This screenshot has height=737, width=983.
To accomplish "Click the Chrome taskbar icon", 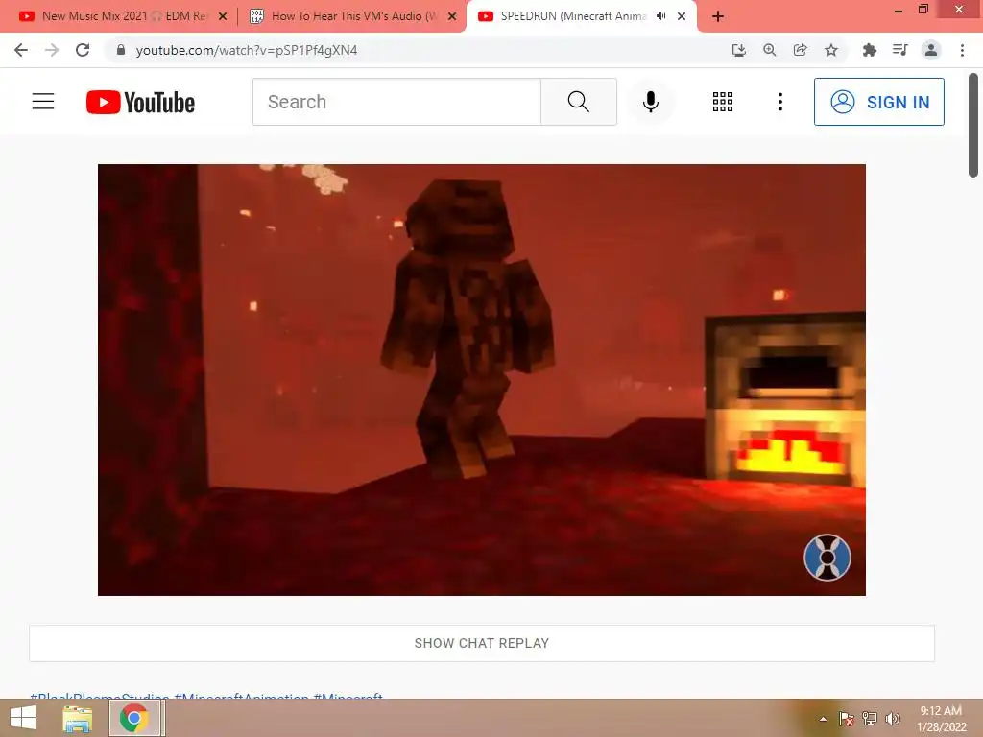I will click(134, 718).
